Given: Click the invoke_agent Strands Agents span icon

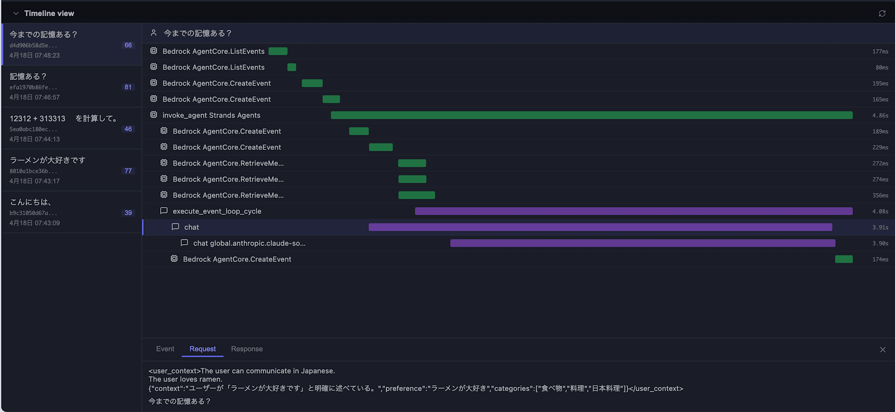Looking at the screenshot, I should (153, 115).
